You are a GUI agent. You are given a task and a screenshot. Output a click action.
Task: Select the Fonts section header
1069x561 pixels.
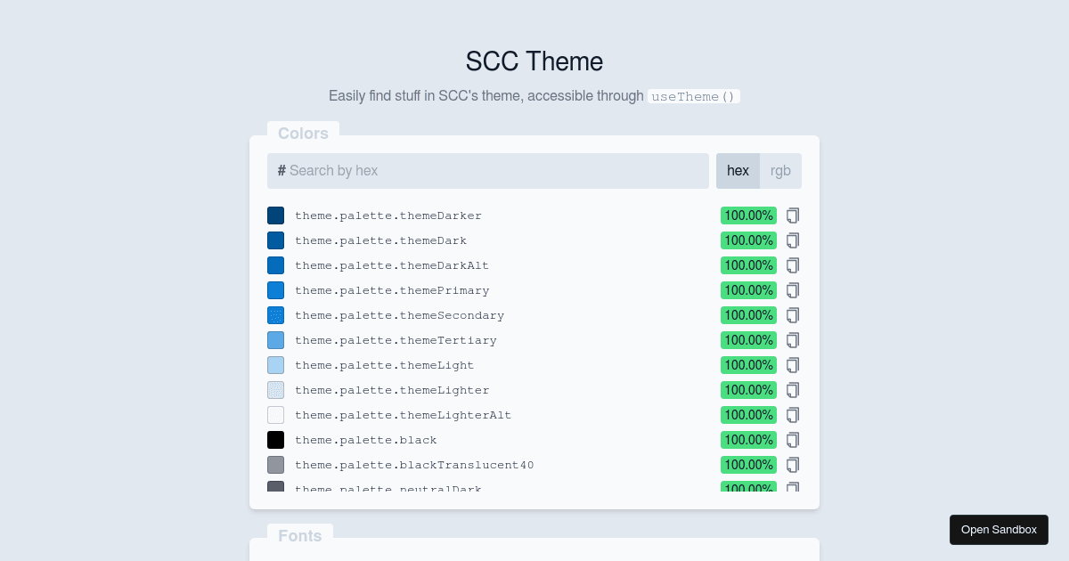(300, 536)
